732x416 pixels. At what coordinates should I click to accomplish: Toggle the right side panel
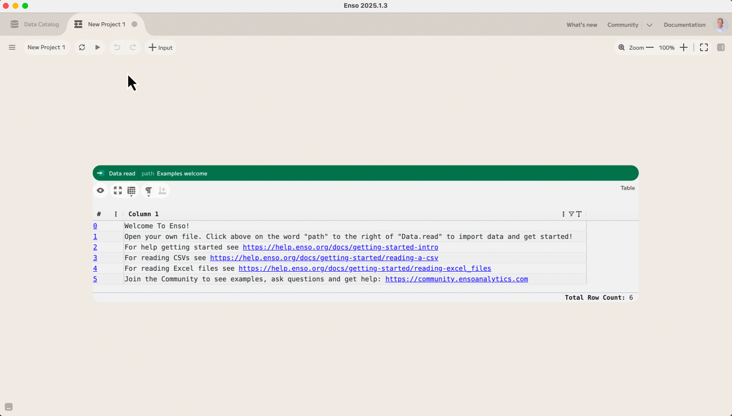pos(721,47)
